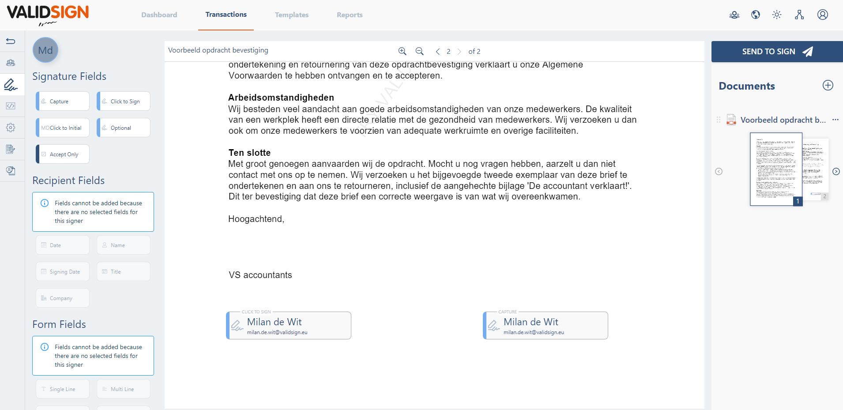Show previous thumbnails with left circle arrow

pos(719,171)
